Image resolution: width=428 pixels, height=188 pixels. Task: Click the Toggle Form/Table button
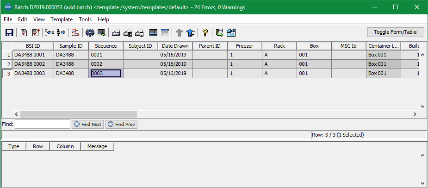click(x=395, y=32)
